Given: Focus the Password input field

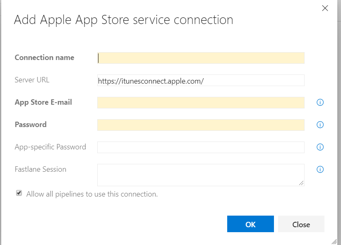Looking at the screenshot, I should point(201,125).
